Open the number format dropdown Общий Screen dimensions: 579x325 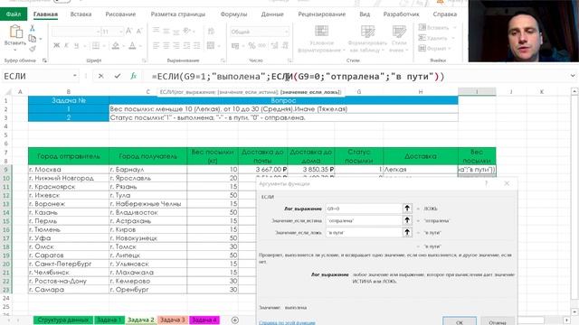pyautogui.click(x=286, y=32)
